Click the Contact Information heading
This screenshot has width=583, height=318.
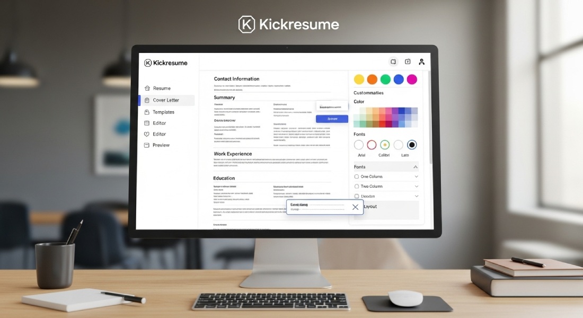point(236,79)
